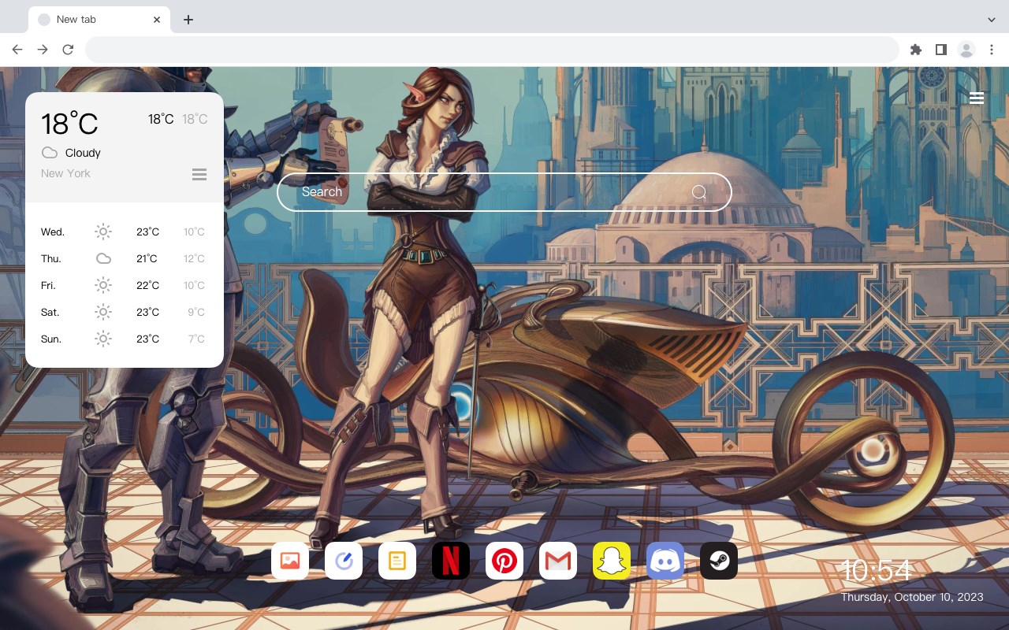
Task: Select the Wed. forecast row label
Action: 53,232
